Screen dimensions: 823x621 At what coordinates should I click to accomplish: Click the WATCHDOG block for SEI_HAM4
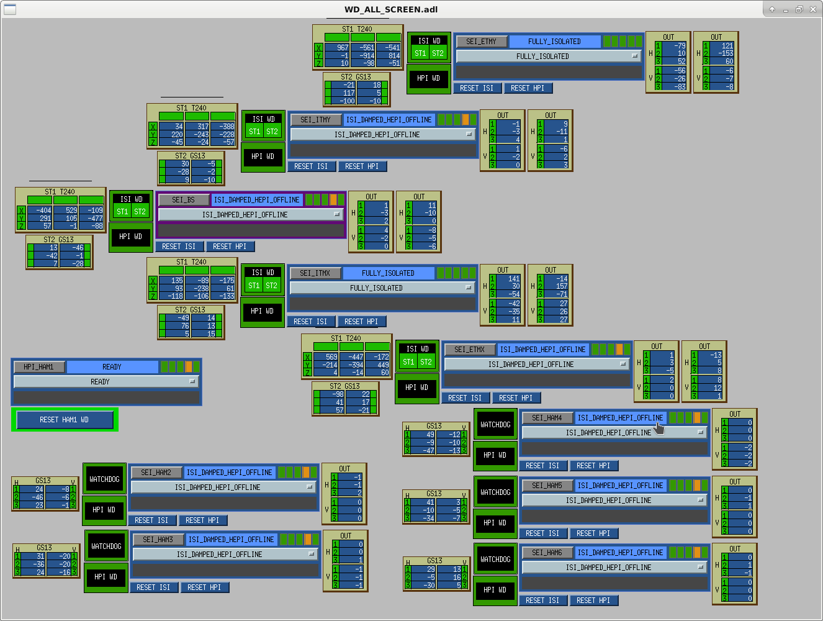coord(495,425)
